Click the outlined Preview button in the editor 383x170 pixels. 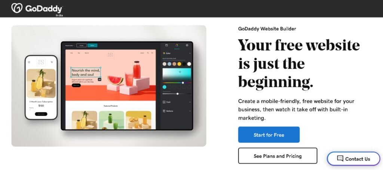(81, 45)
